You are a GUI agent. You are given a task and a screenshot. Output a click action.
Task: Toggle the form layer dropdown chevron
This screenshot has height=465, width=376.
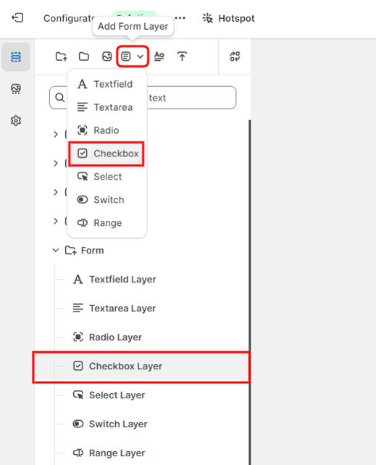[x=141, y=56]
